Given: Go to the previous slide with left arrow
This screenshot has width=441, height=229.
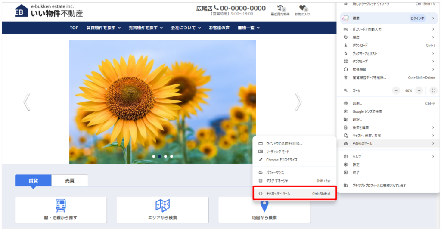Looking at the screenshot, I should coord(27,102).
